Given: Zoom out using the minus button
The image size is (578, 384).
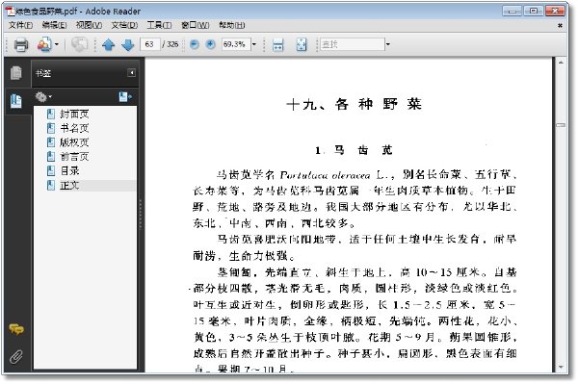Looking at the screenshot, I should (x=195, y=44).
